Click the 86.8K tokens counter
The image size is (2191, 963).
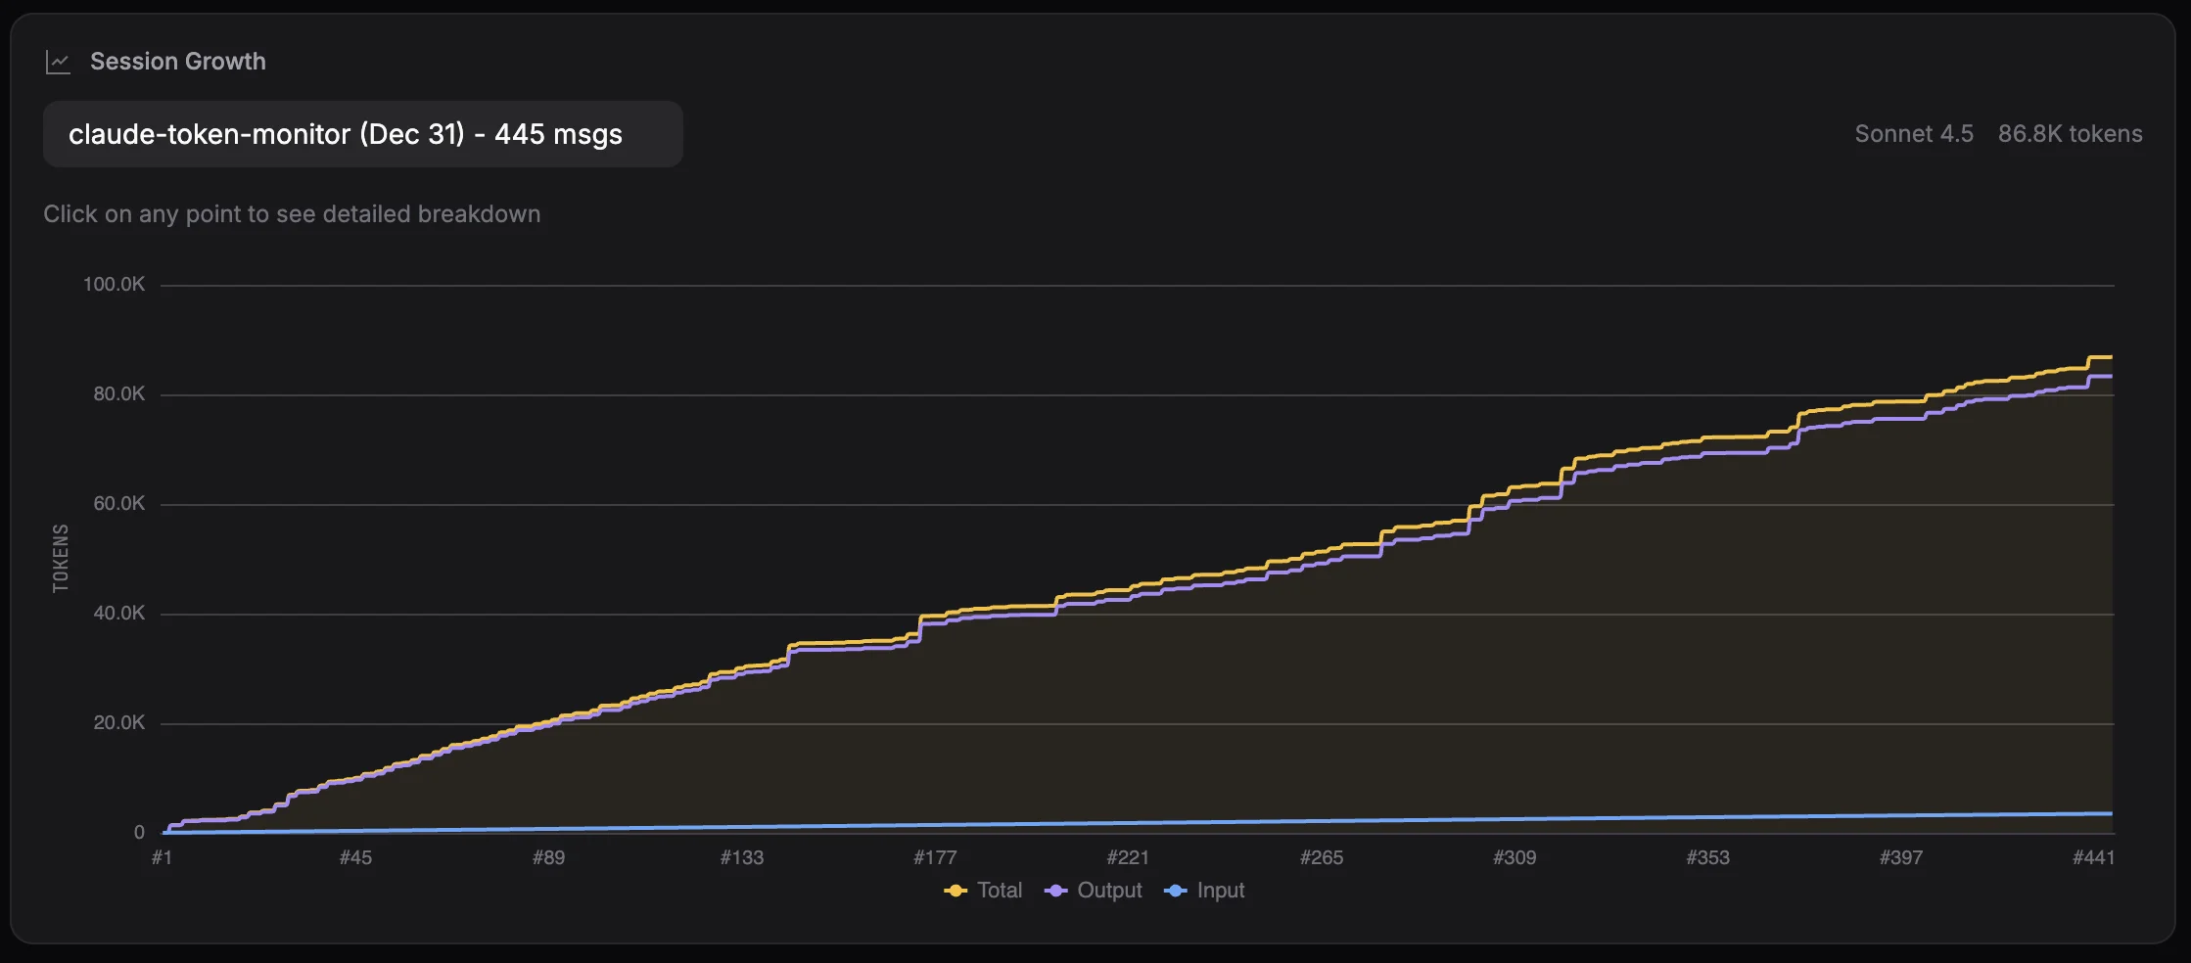tap(2071, 133)
